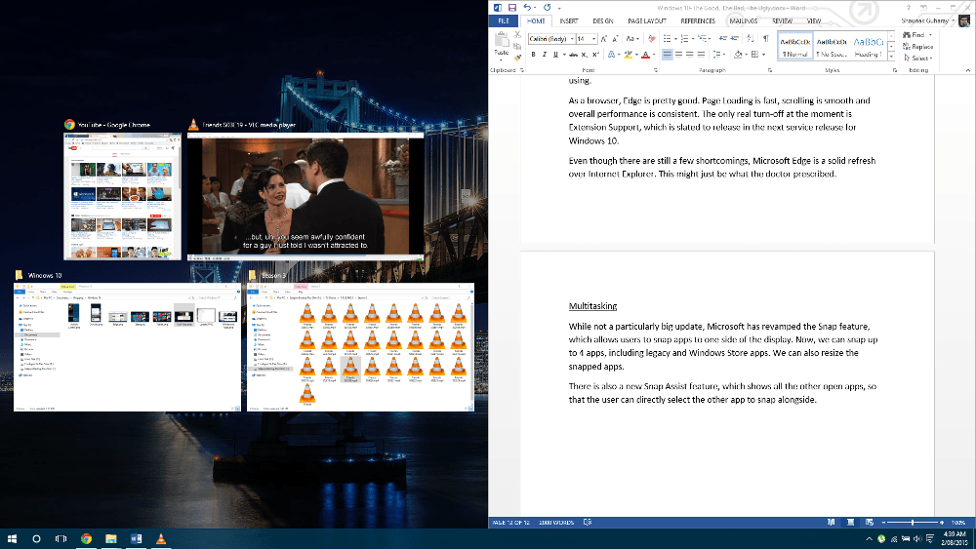Switch to the INSERT ribbon tab
Screen dimensions: 976x549
(x=569, y=21)
